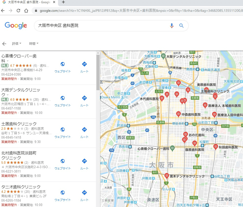Click phone number 06-6945-1418
Viewport: 243px width, 207px height.
click(11, 137)
